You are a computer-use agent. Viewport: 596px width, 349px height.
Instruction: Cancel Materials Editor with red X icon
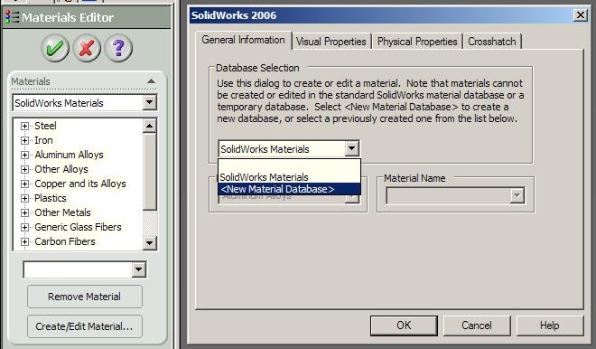87,48
